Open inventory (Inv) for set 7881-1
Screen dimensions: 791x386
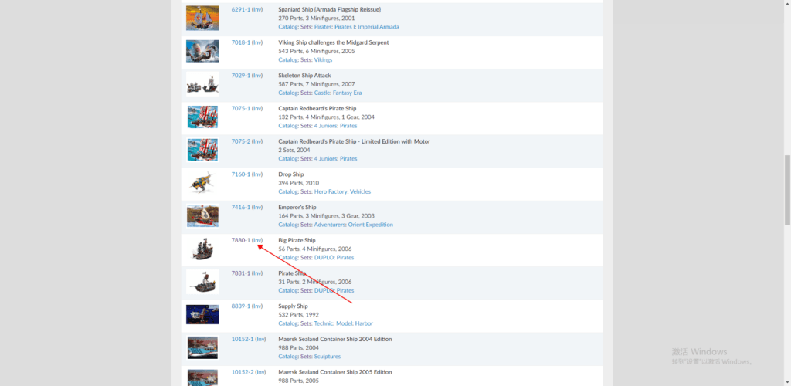coord(257,273)
